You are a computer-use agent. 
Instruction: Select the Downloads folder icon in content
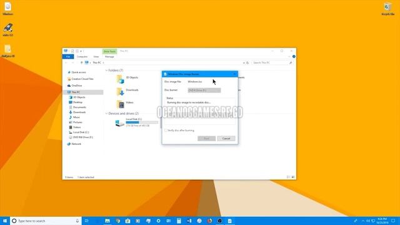pyautogui.click(x=120, y=92)
